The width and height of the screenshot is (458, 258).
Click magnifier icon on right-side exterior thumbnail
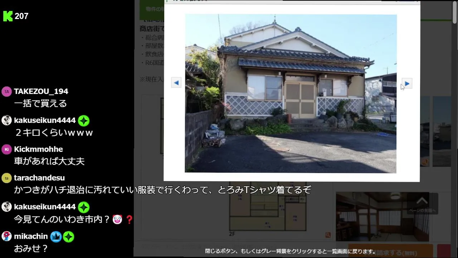pyautogui.click(x=425, y=162)
